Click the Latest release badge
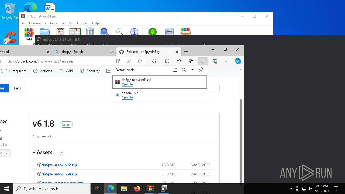The width and height of the screenshot is (345, 194). (x=66, y=124)
